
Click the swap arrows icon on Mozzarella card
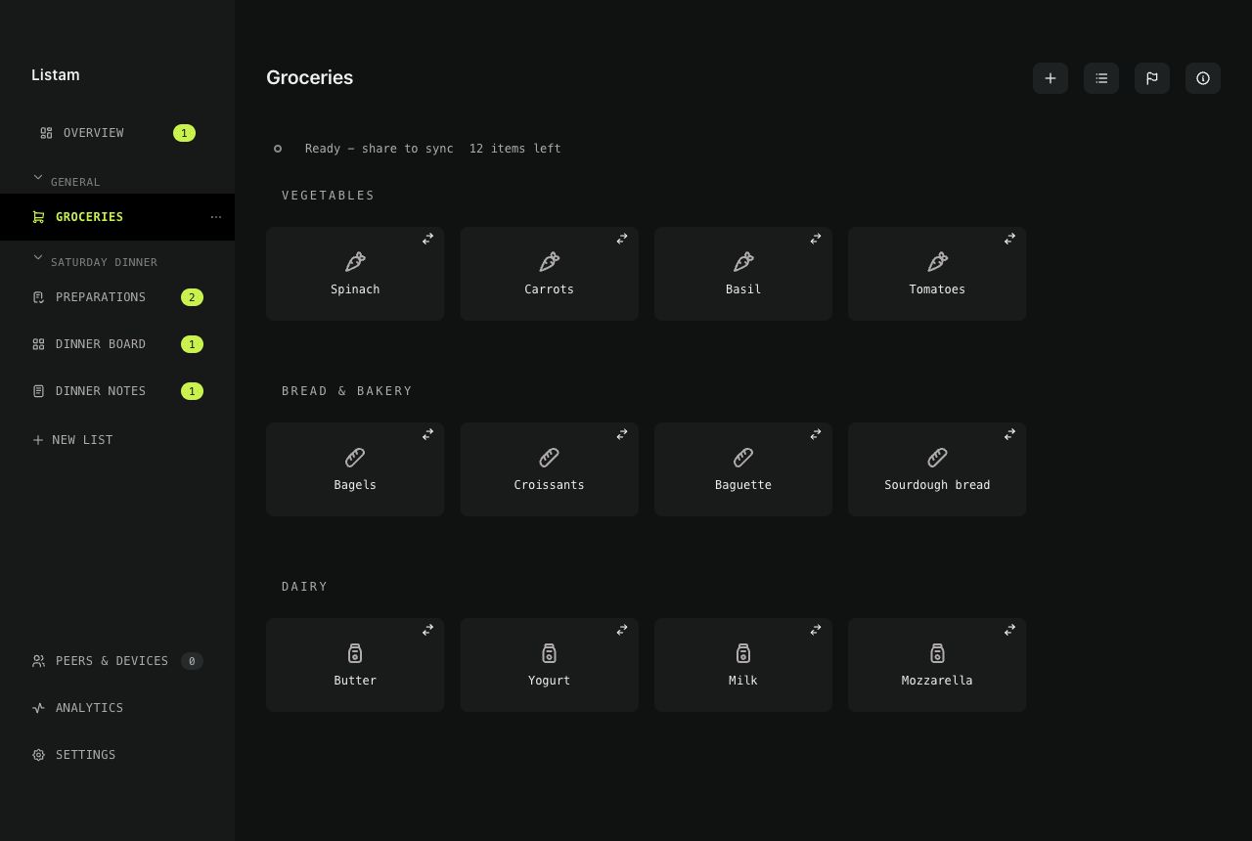tap(1009, 630)
